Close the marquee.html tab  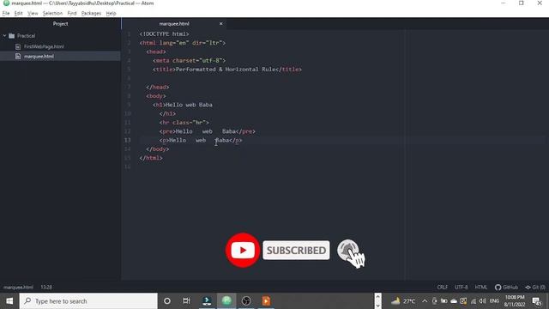coord(221,24)
